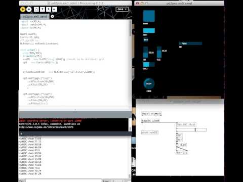Click the void setup() line in the code editor
The image size is (243, 182).
click(30, 50)
